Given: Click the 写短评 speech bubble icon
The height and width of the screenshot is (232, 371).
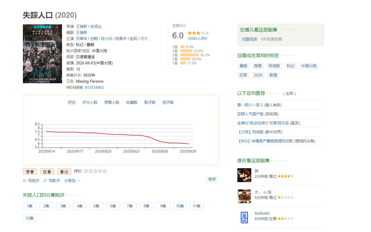Looking at the screenshot, I should click(x=24, y=181).
